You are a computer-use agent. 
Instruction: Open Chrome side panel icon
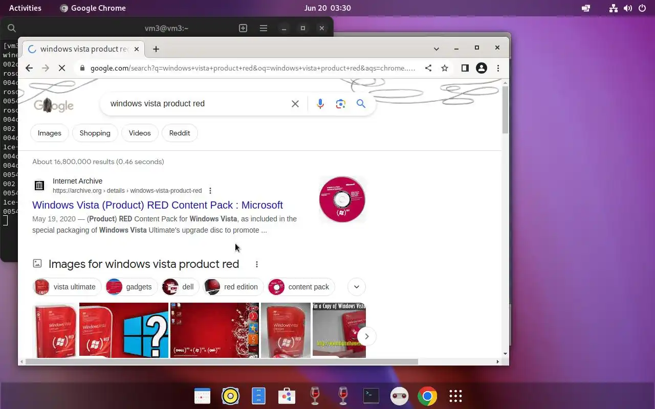[465, 68]
